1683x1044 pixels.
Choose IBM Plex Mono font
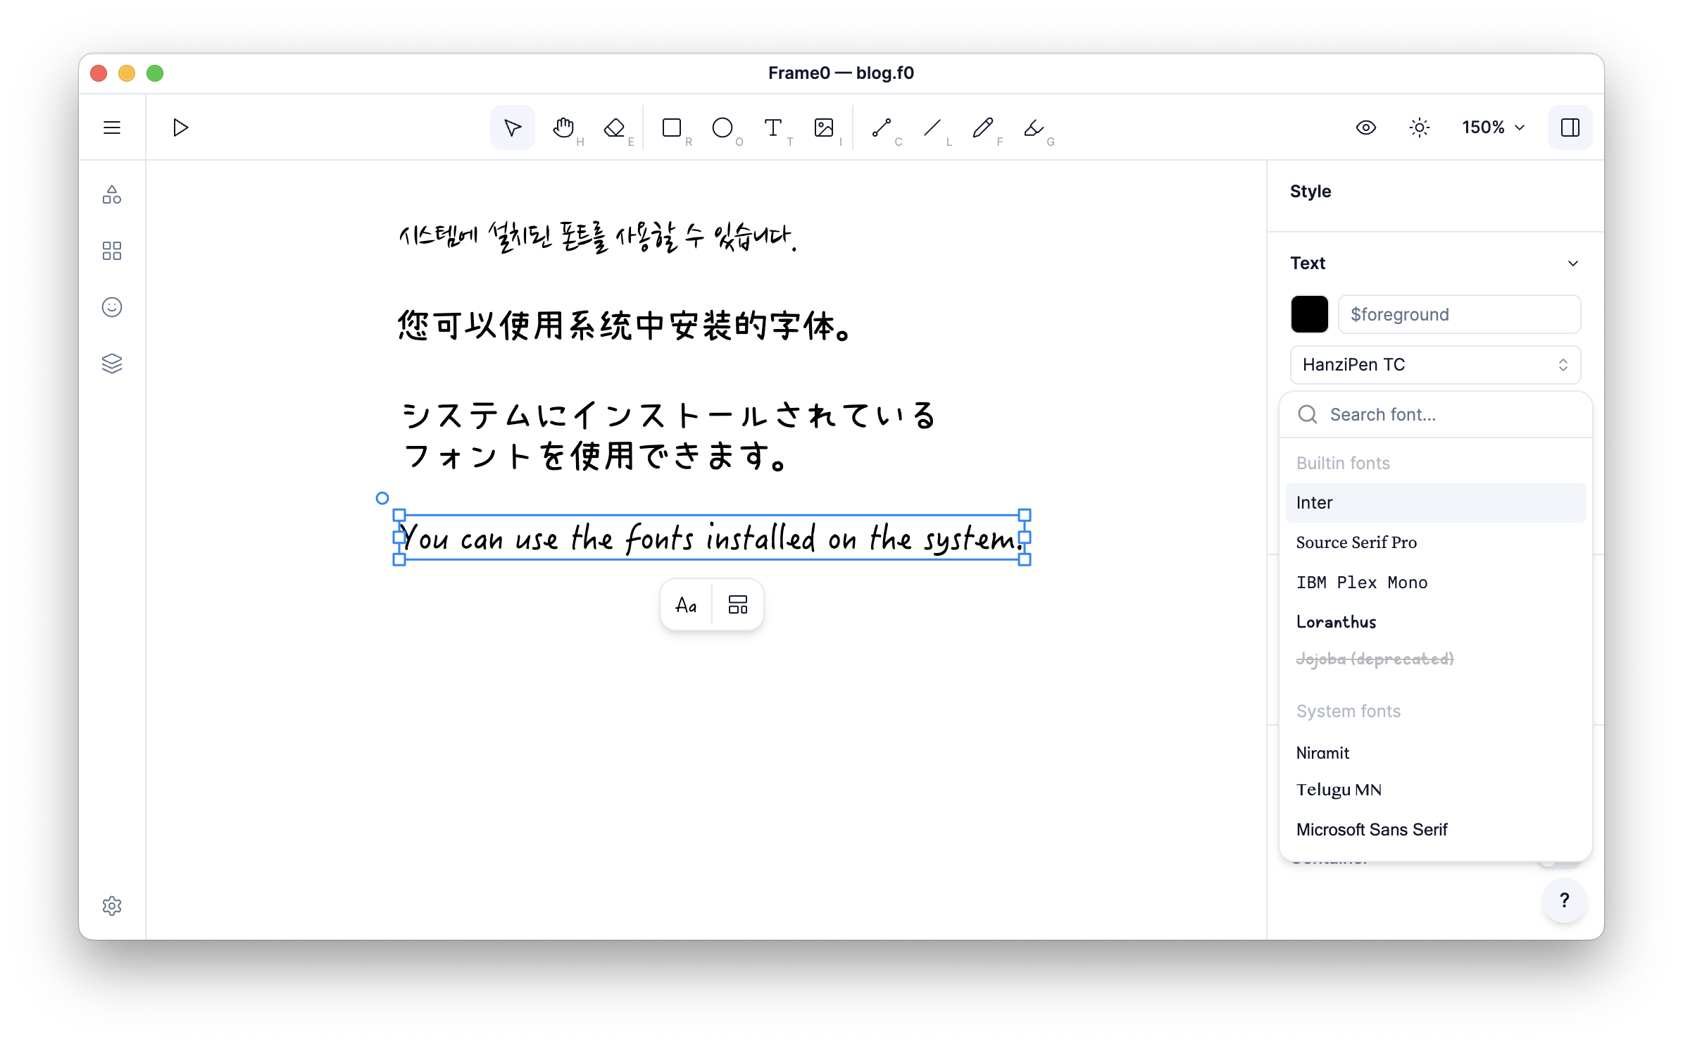pyautogui.click(x=1362, y=583)
